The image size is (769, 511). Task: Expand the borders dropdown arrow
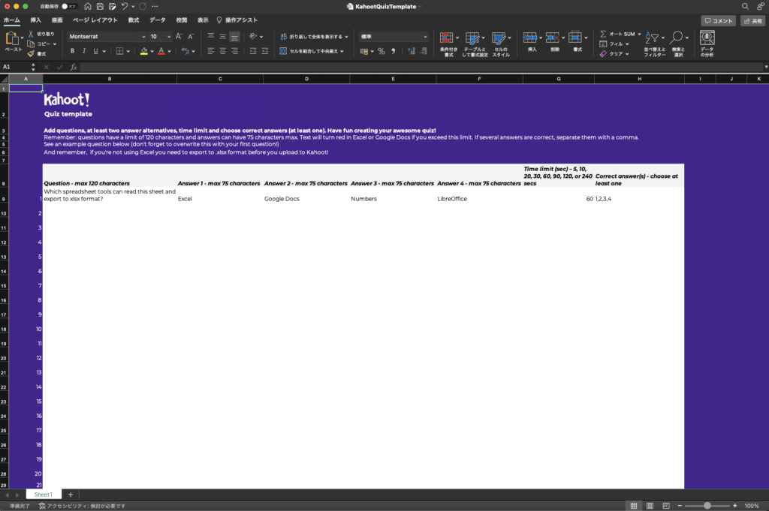pos(128,51)
